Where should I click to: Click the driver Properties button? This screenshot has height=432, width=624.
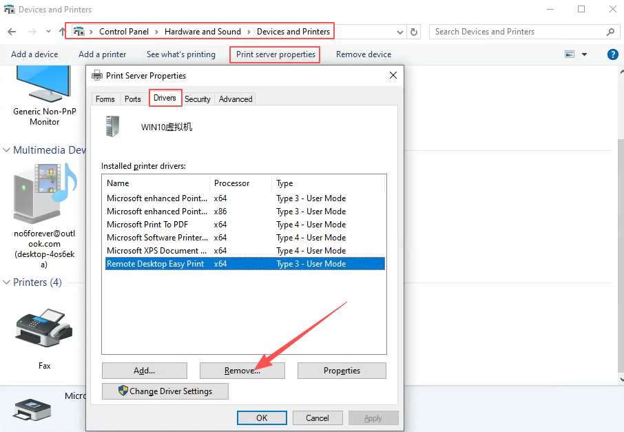(342, 371)
